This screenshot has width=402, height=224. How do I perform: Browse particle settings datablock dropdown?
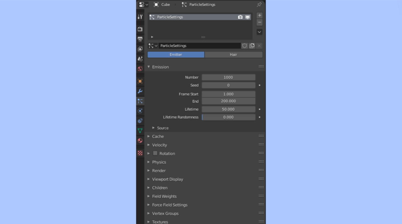(153, 46)
